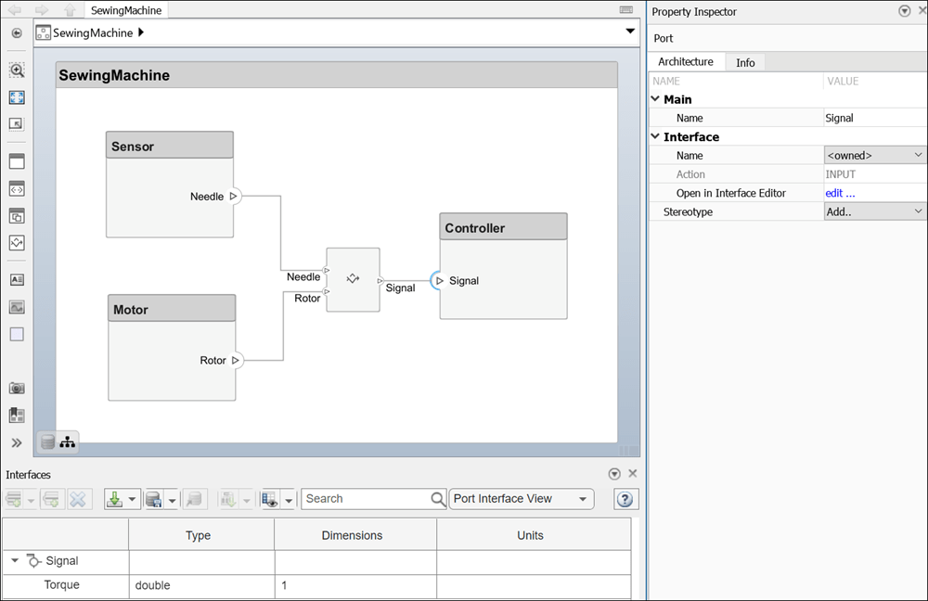Open the Stereotype Add.. dropdown

click(x=875, y=212)
